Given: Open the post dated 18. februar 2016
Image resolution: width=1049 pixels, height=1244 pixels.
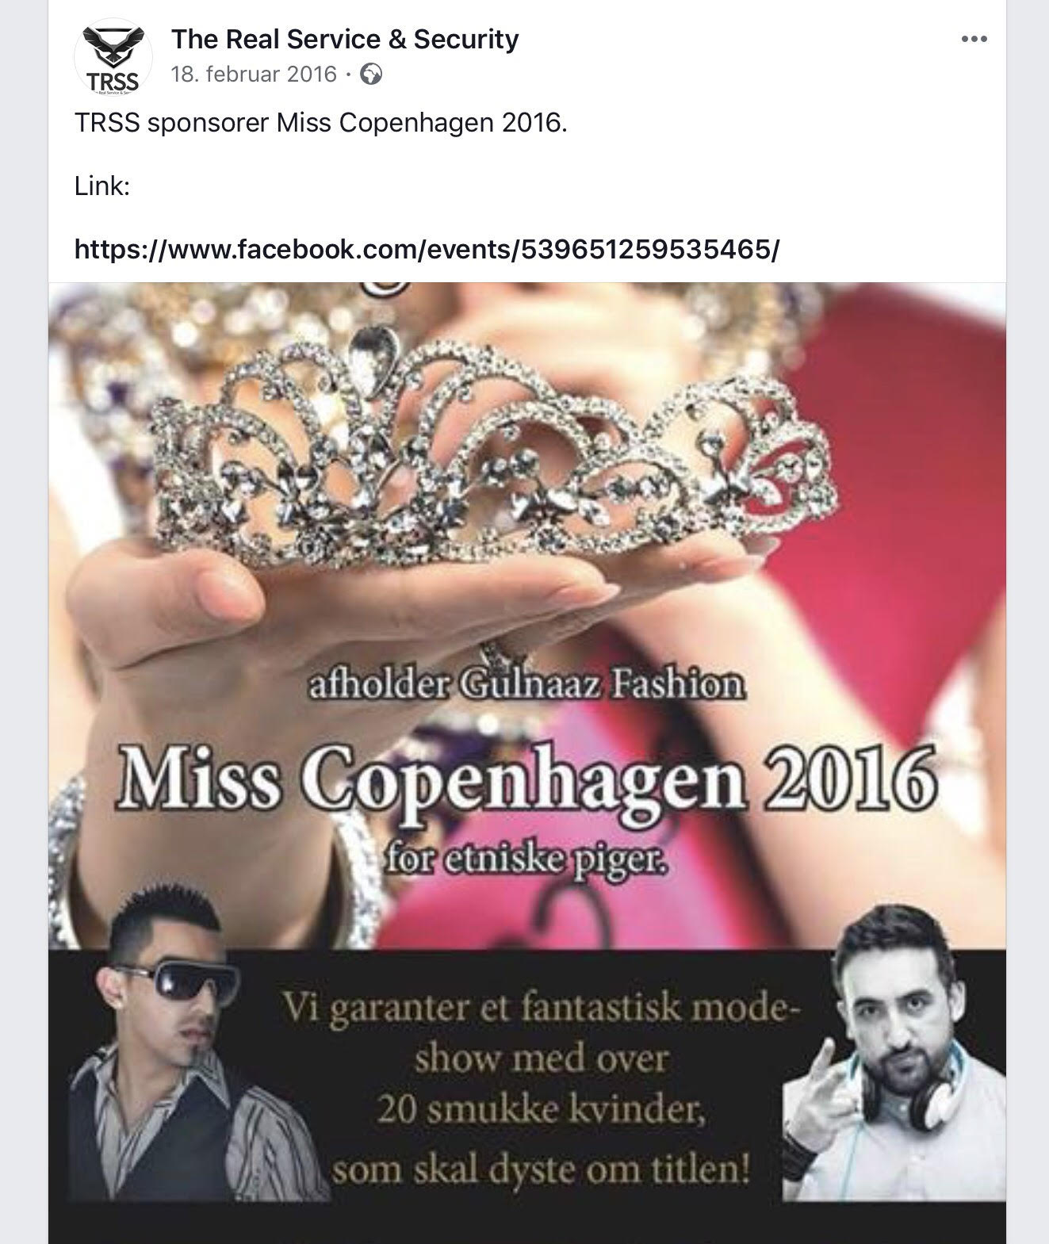Looking at the screenshot, I should [255, 75].
